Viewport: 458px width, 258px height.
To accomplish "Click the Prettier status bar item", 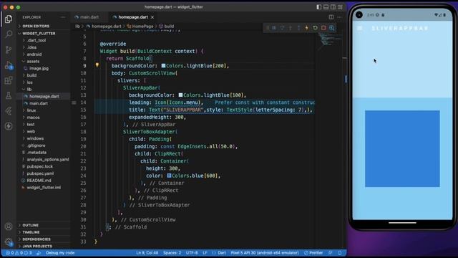I will coord(313,253).
